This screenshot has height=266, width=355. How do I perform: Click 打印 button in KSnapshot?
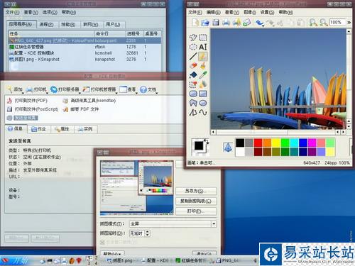tap(196, 211)
